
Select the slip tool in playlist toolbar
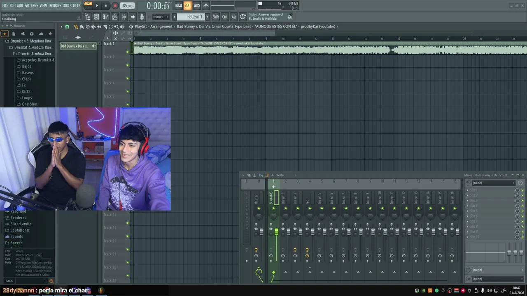[99, 27]
